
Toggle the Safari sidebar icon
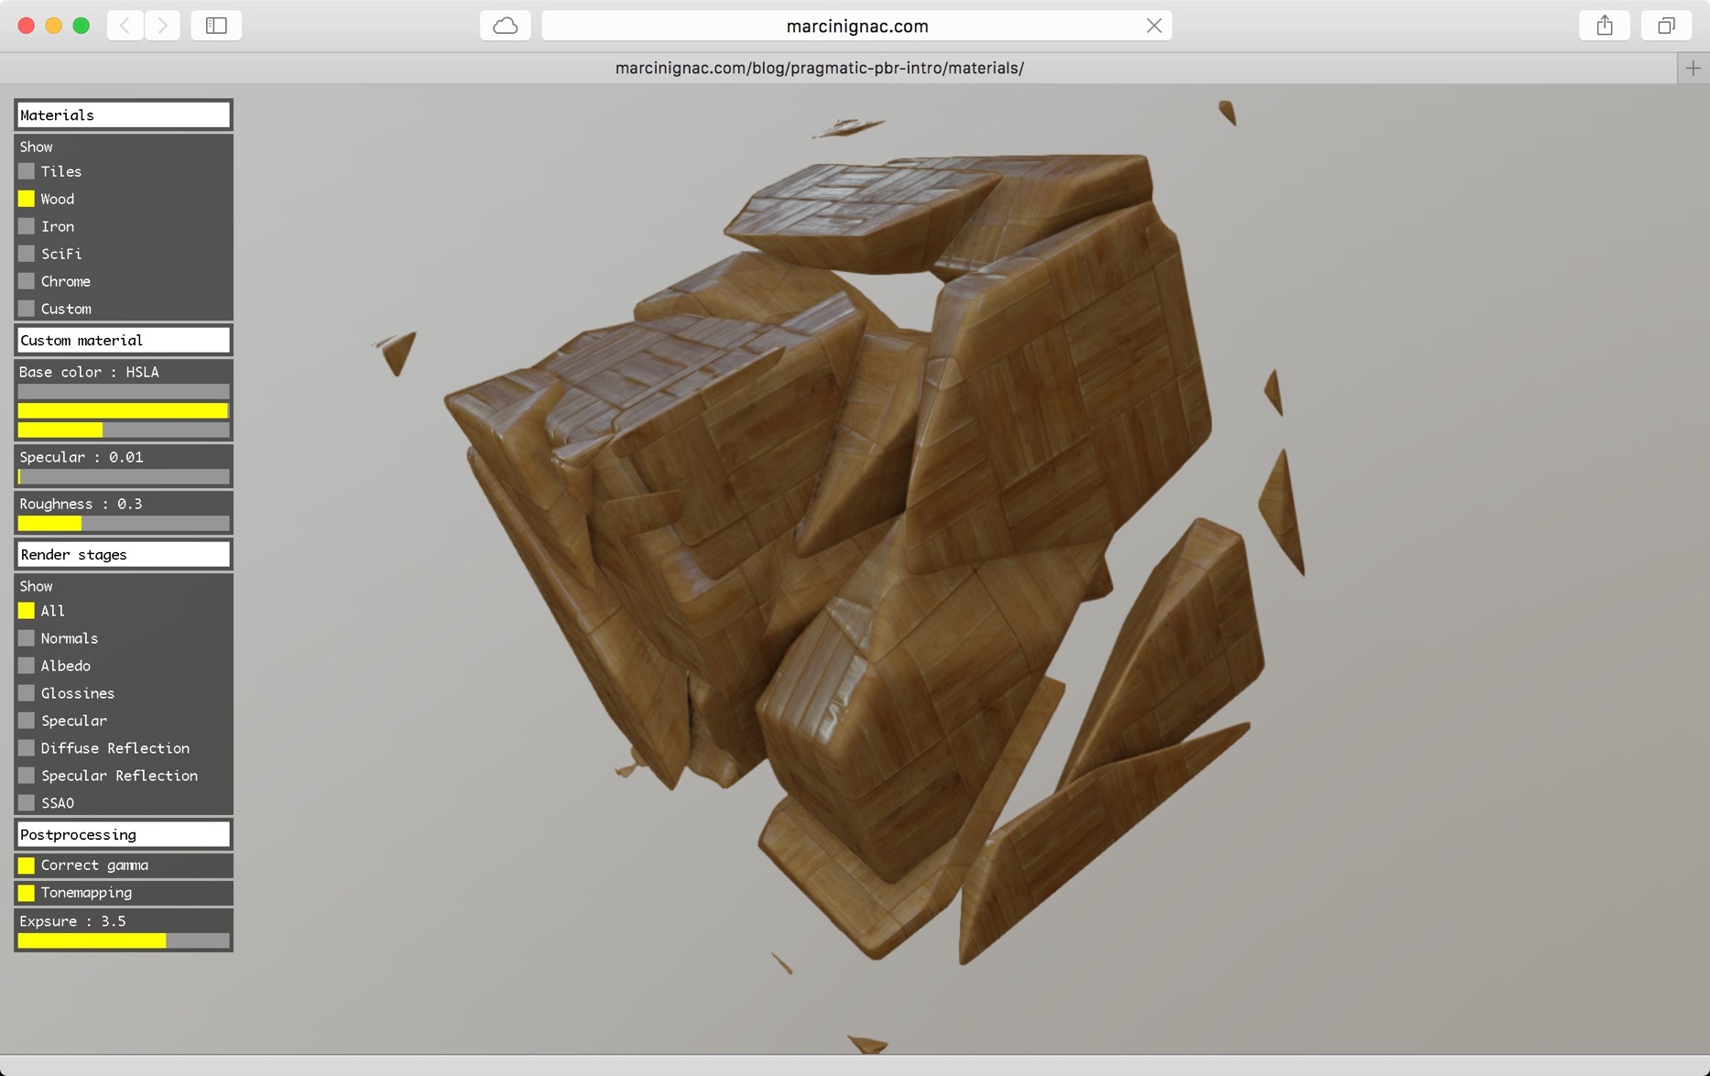216,26
